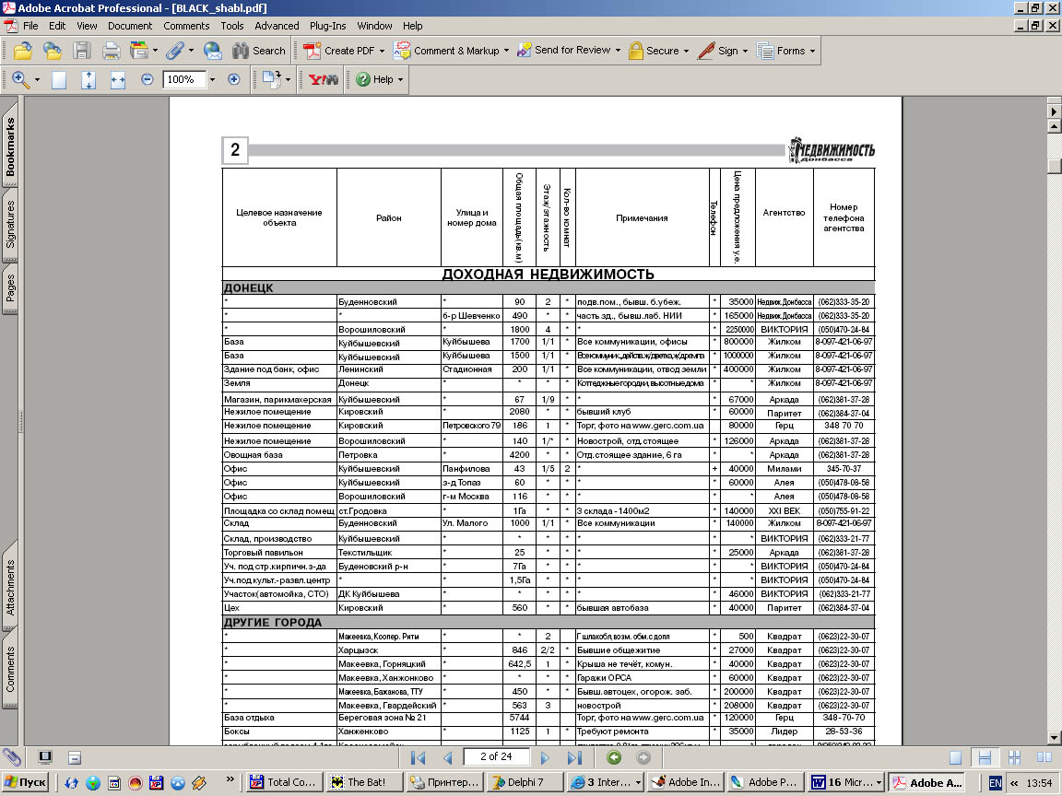Open the Attachments side tab
The width and height of the screenshot is (1062, 796).
(x=10, y=587)
